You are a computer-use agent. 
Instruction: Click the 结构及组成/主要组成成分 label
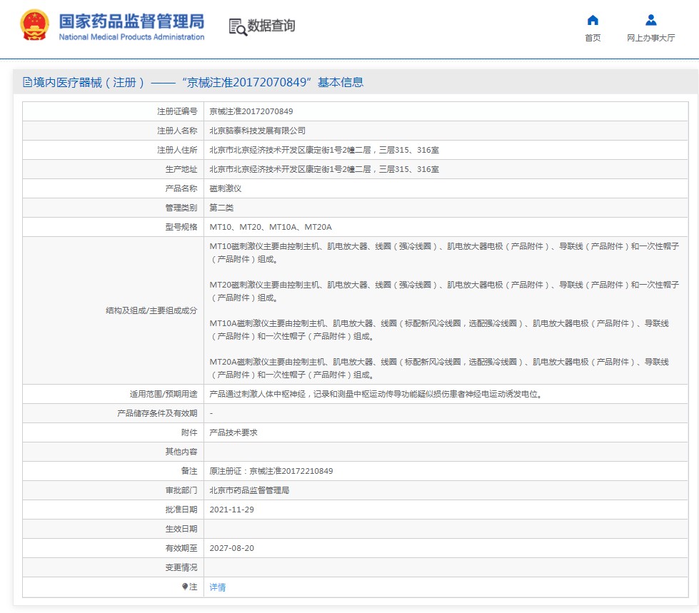point(151,310)
